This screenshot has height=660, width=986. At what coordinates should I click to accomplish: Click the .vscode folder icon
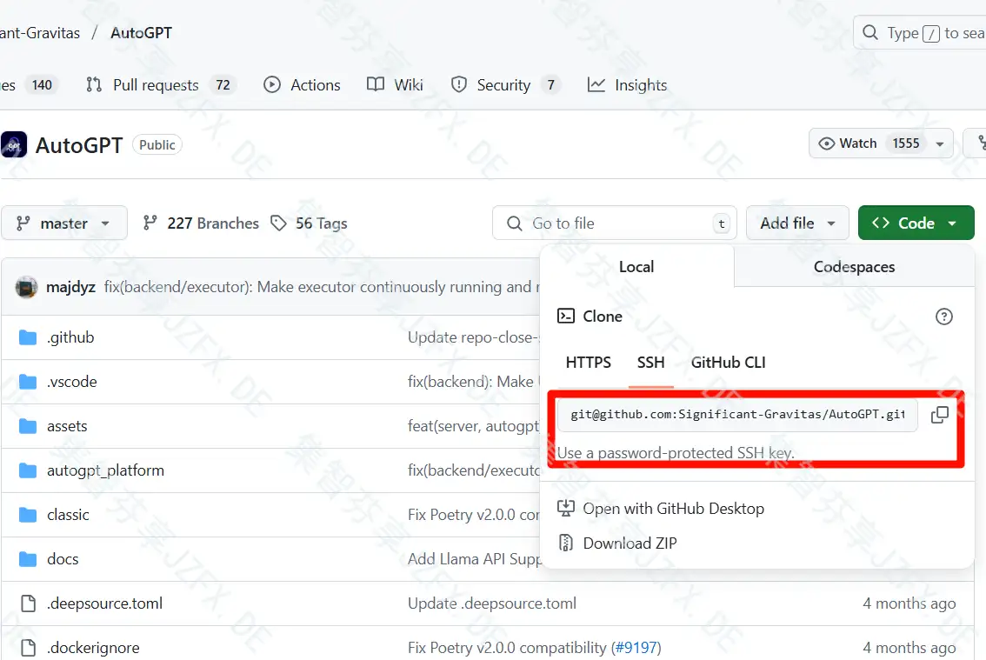(x=28, y=382)
